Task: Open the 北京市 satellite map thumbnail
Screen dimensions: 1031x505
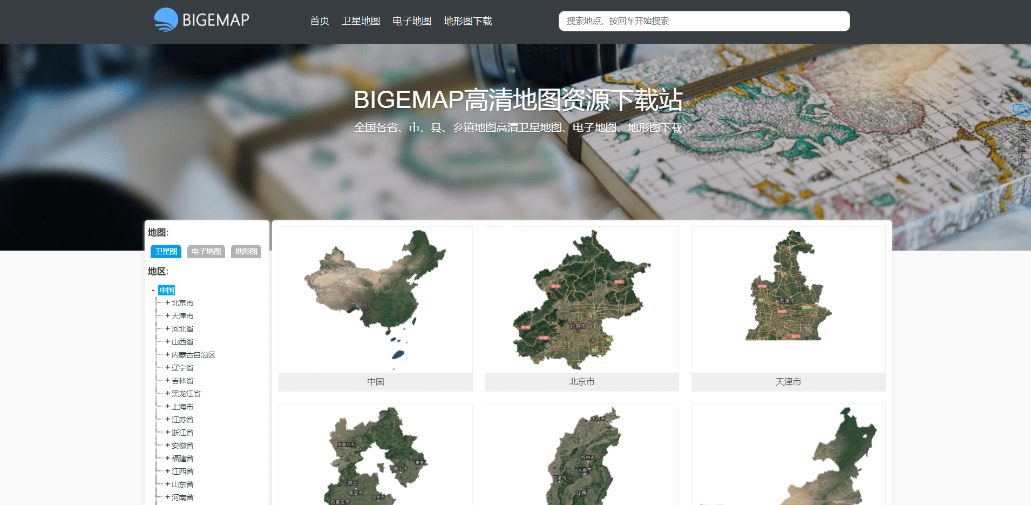Action: click(582, 300)
